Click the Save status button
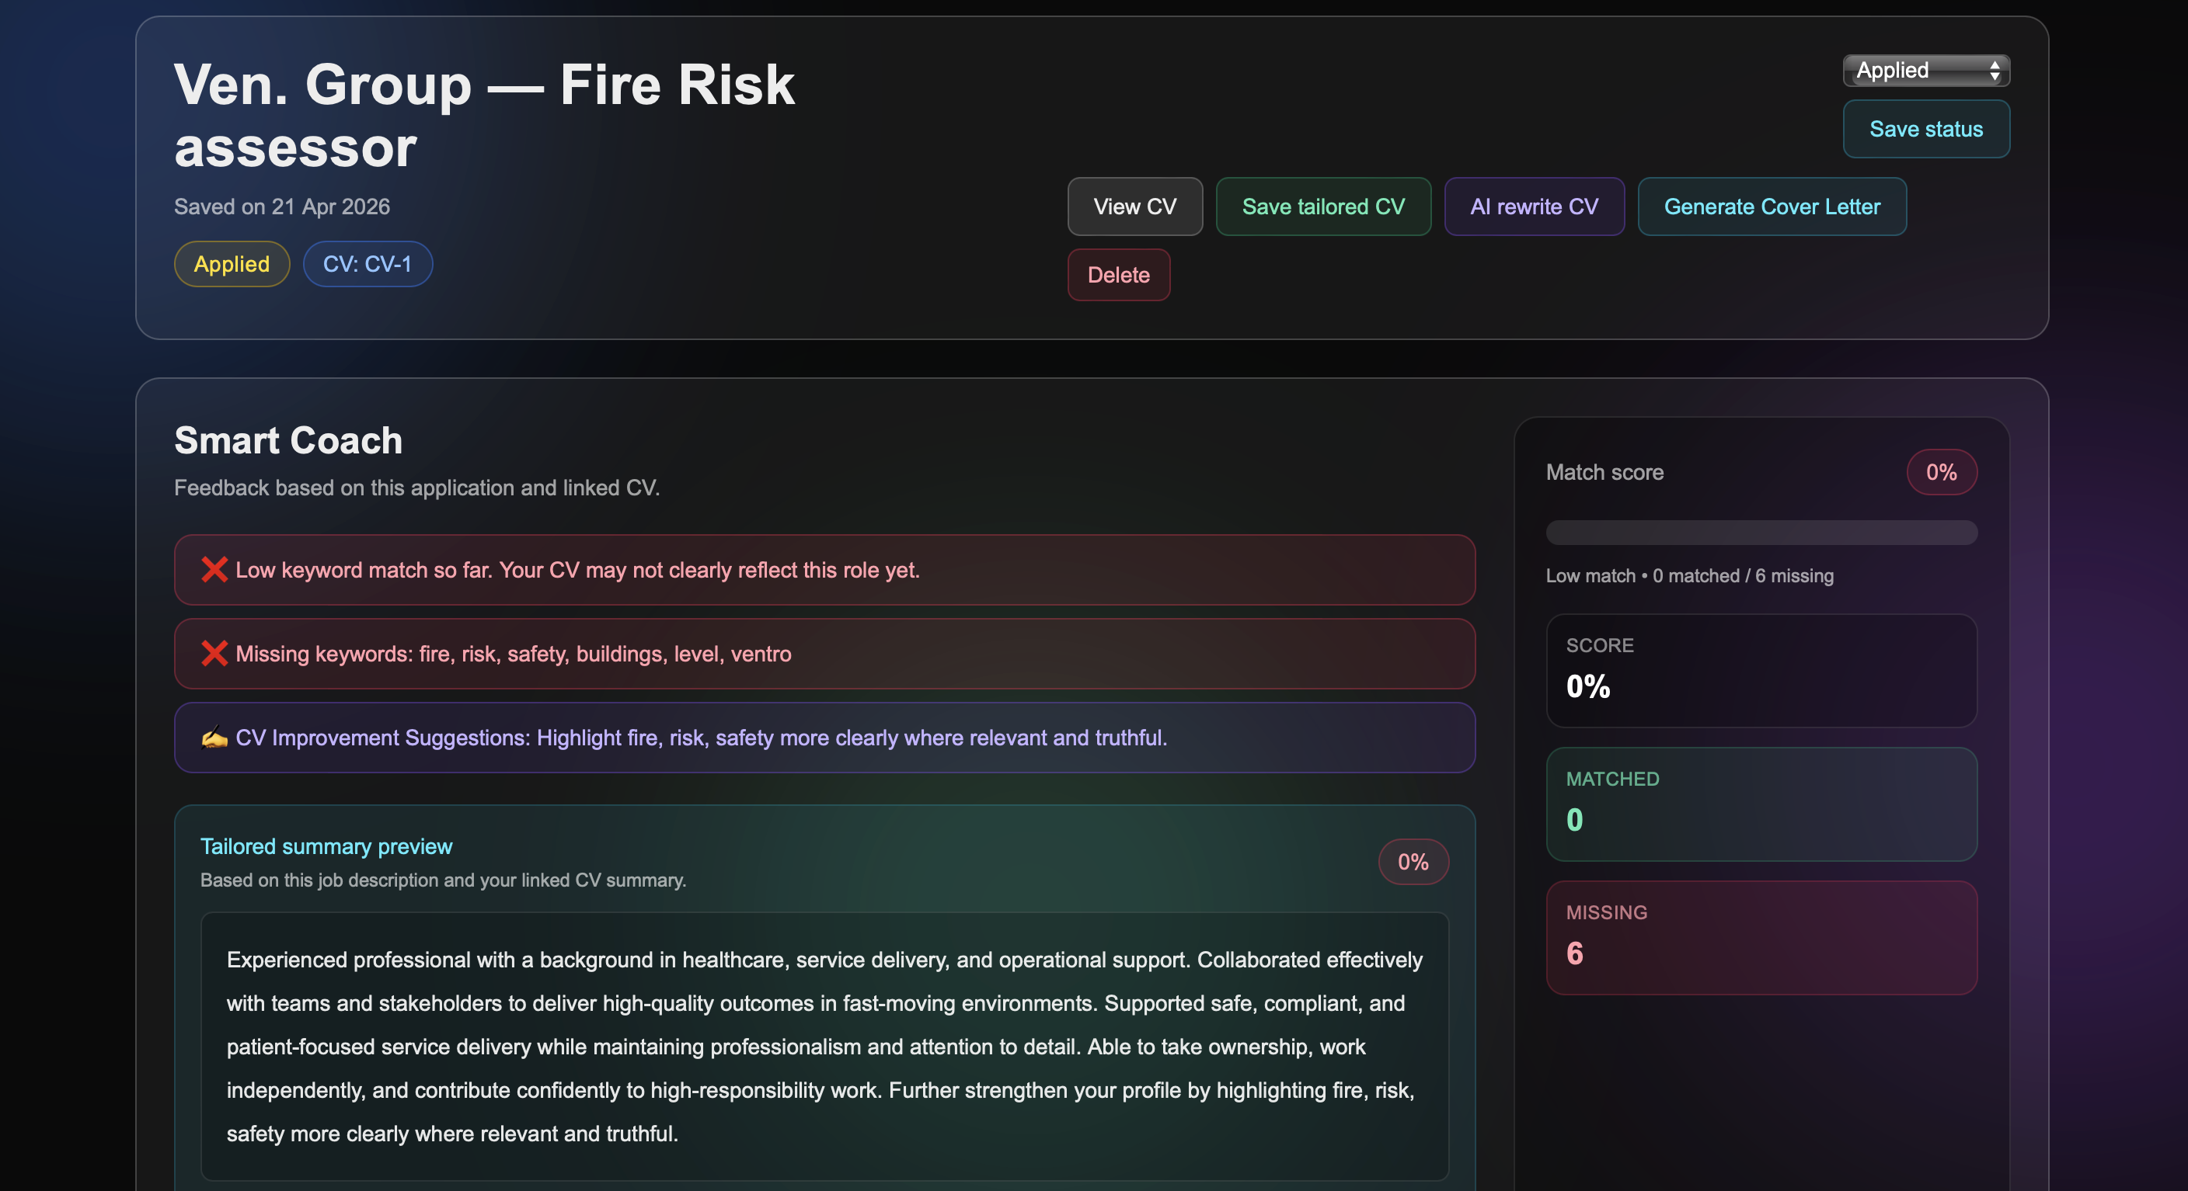 [1925, 129]
